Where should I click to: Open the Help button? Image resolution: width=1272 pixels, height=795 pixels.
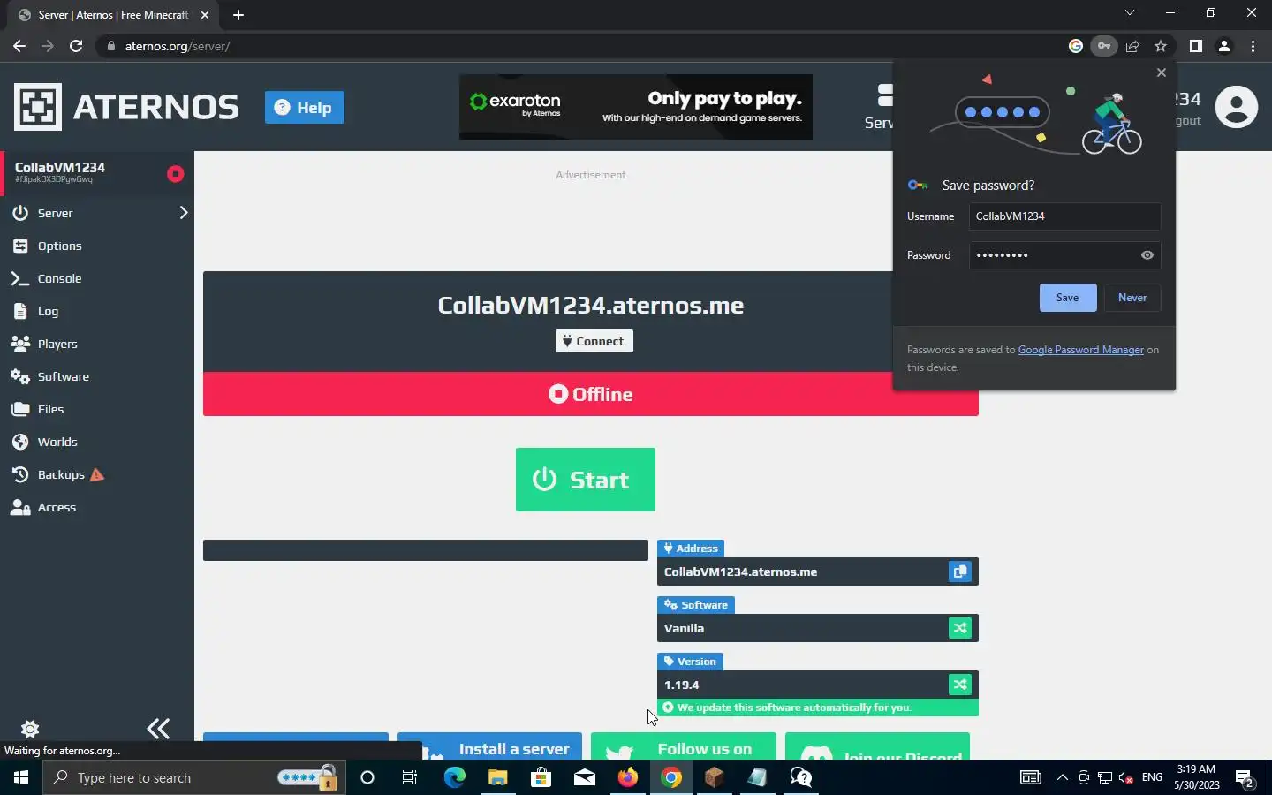pyautogui.click(x=305, y=107)
